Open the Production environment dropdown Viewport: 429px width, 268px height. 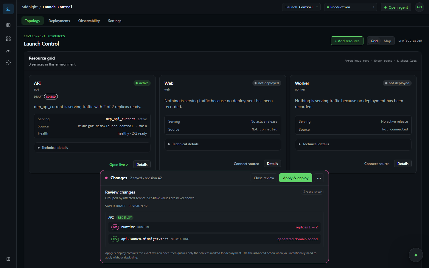tap(351, 7)
